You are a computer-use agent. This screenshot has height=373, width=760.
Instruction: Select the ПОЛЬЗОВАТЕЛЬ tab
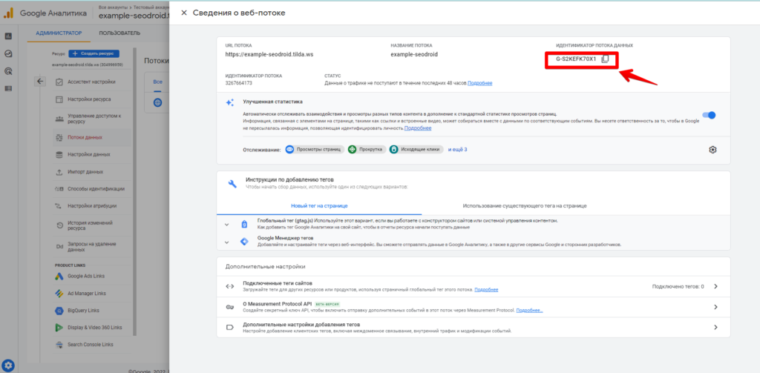coord(119,33)
